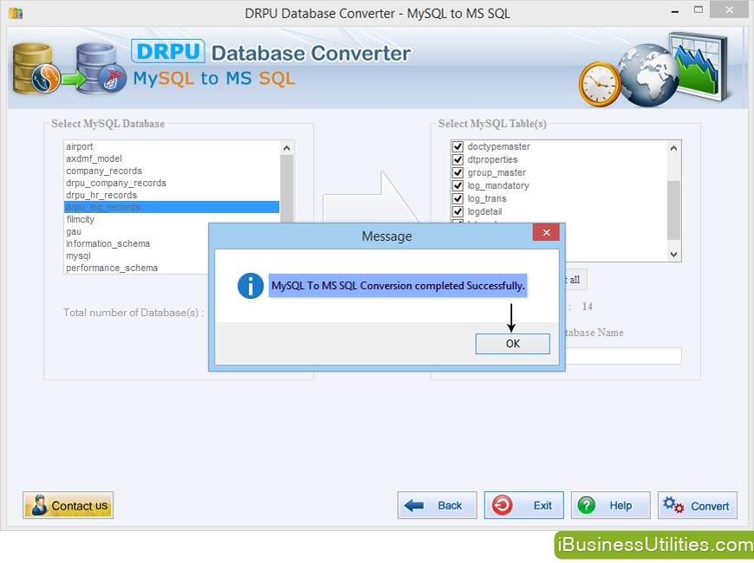Screen dimensions: 754x563
Task: Click the blue information icon in Message dialog
Action: (250, 286)
